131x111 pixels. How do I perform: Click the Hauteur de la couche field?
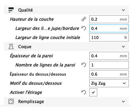coord(109,19)
